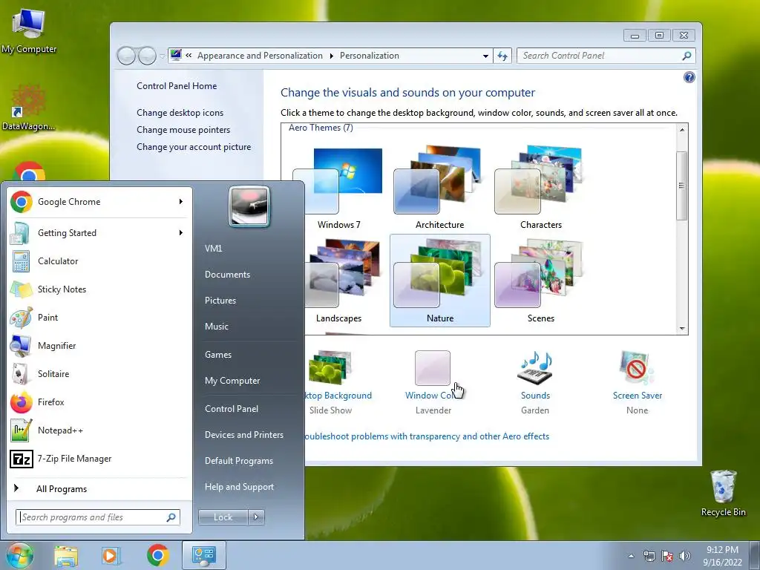Viewport: 760px width, 570px height.
Task: Select the Scenes theme
Action: coord(540,281)
